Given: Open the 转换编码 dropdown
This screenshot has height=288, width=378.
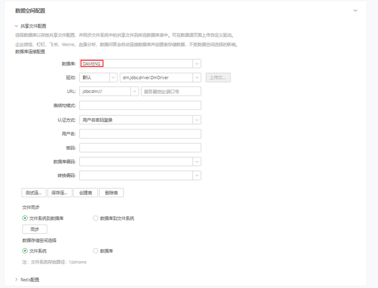Looking at the screenshot, I should pyautogui.click(x=197, y=176).
